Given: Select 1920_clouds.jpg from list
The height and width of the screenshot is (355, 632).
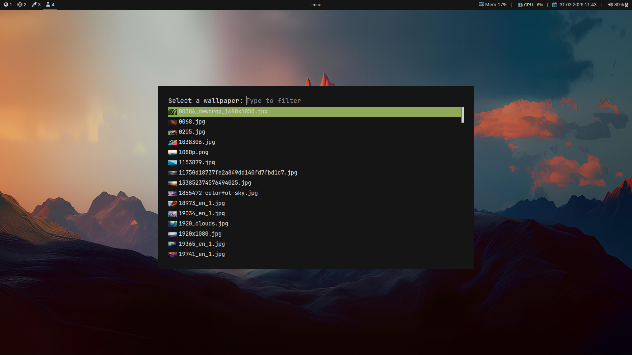Looking at the screenshot, I should pyautogui.click(x=203, y=224).
